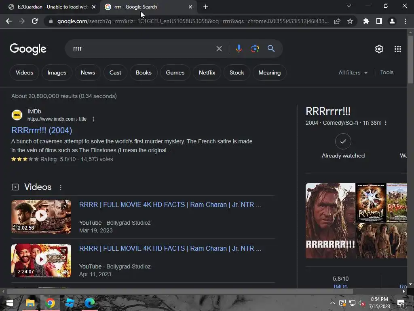This screenshot has width=414, height=311.
Task: Select the Games filter chip
Action: 175,72
